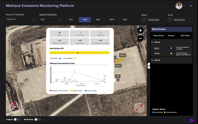This screenshot has width=198, height=124.
Task: Toggle the All Sensors switch
Action: 38,119
